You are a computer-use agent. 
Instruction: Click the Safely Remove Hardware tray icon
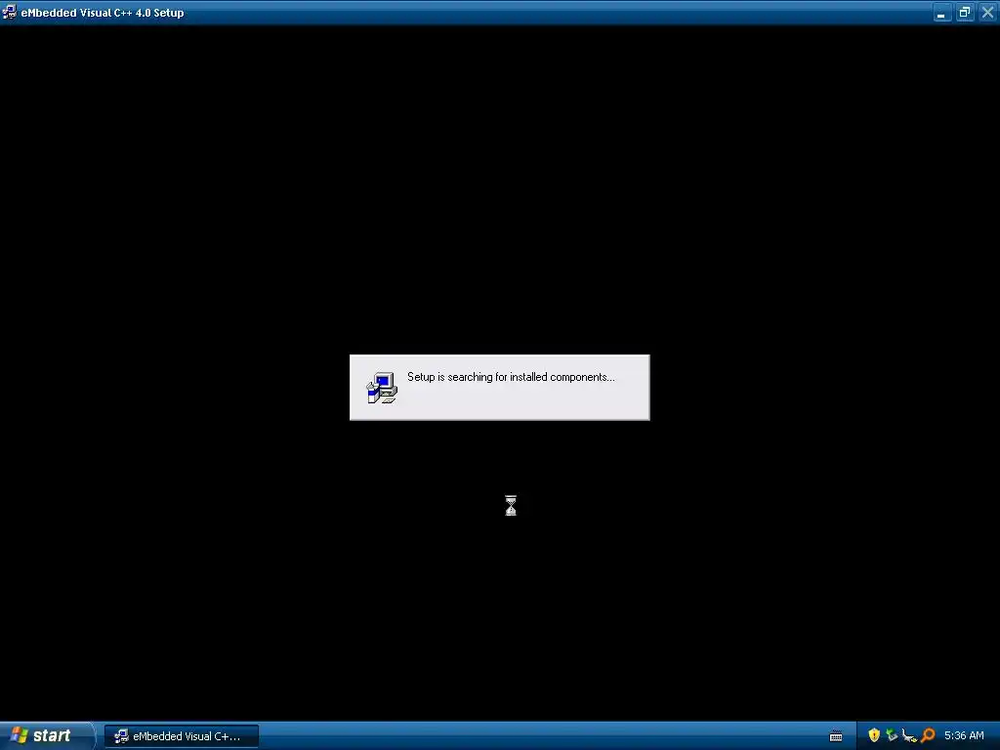[x=892, y=735]
